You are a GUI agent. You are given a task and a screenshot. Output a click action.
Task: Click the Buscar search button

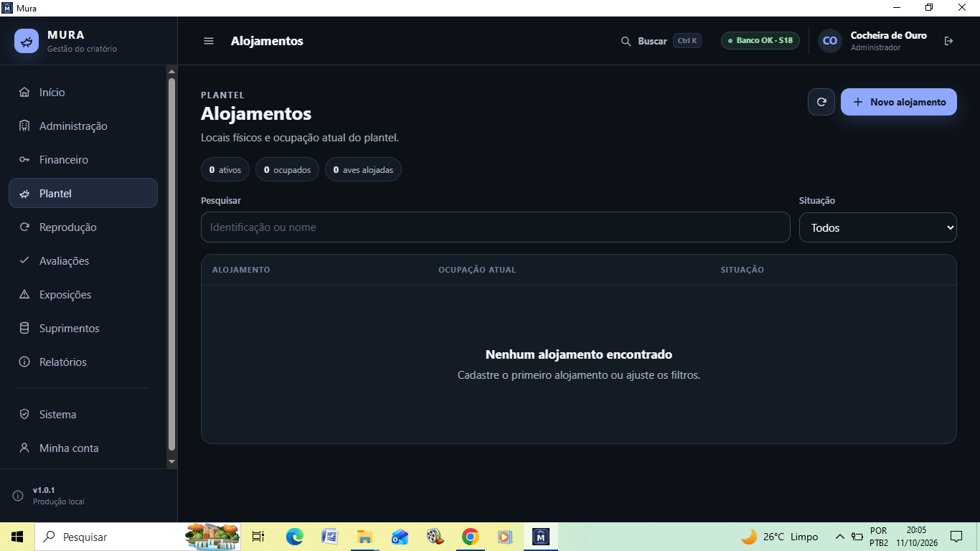coord(660,41)
